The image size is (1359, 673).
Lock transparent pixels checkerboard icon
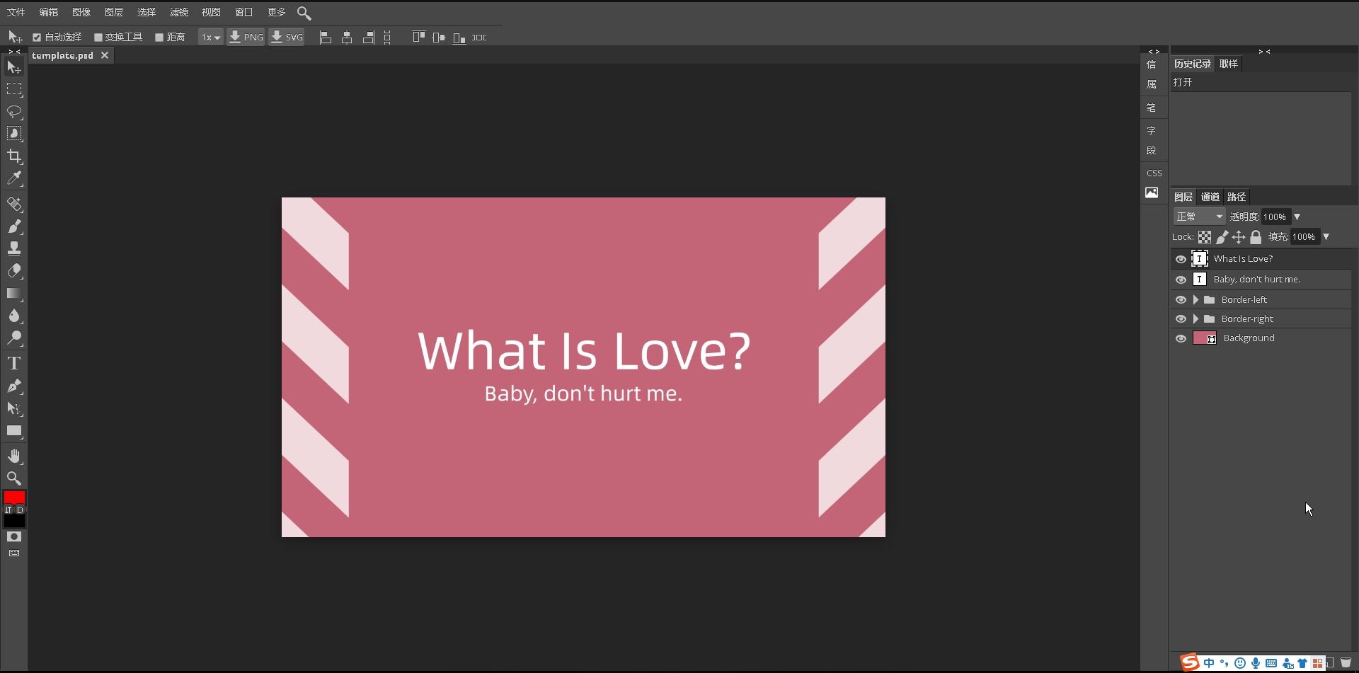tap(1205, 237)
